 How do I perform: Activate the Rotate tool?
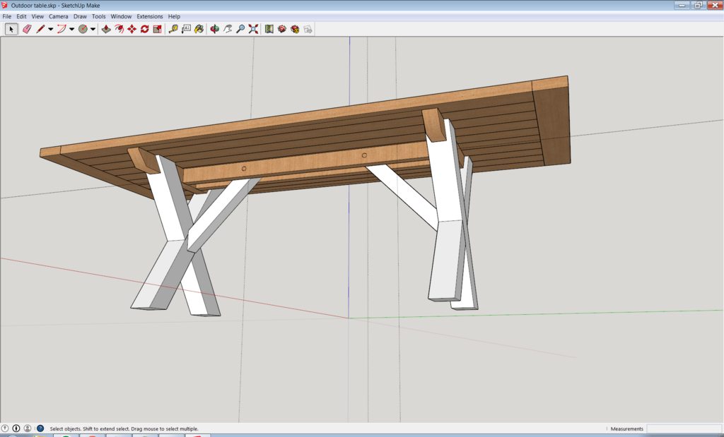pos(144,29)
